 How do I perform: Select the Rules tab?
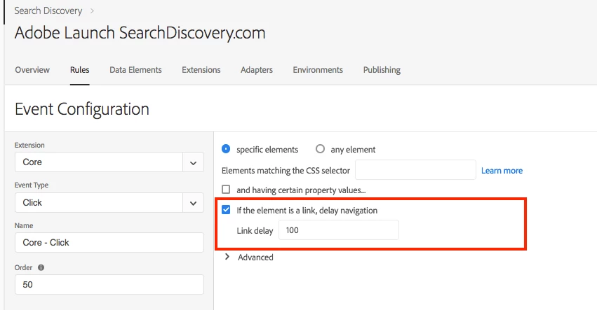click(x=79, y=70)
